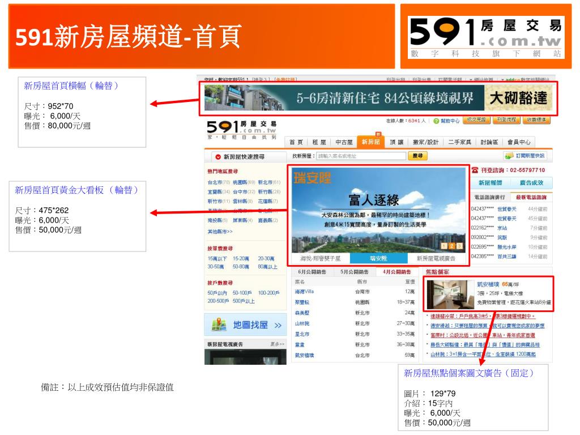This screenshot has width=580, height=435.
Task: Open the 山林院 listing in sales table
Action: click(302, 323)
